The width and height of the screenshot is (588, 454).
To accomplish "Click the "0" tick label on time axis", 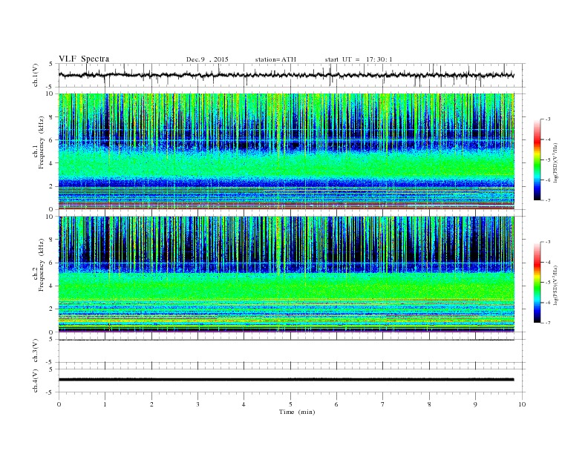I will (59, 404).
